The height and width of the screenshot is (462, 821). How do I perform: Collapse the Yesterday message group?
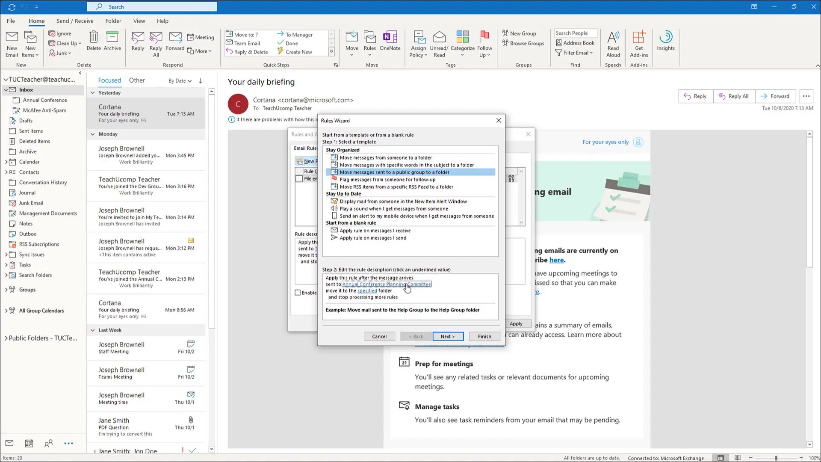[93, 93]
